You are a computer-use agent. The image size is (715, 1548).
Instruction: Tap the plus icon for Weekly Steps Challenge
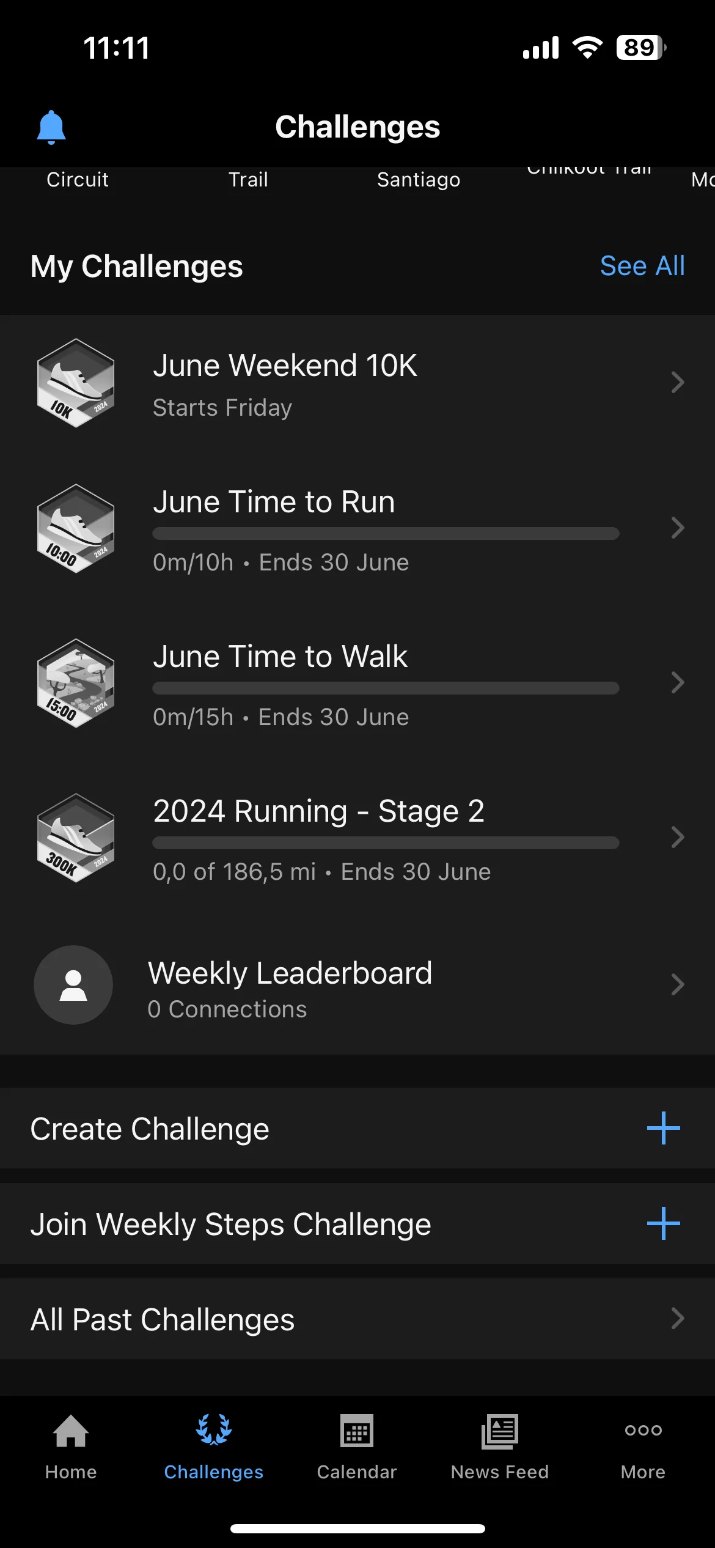[x=663, y=1223]
